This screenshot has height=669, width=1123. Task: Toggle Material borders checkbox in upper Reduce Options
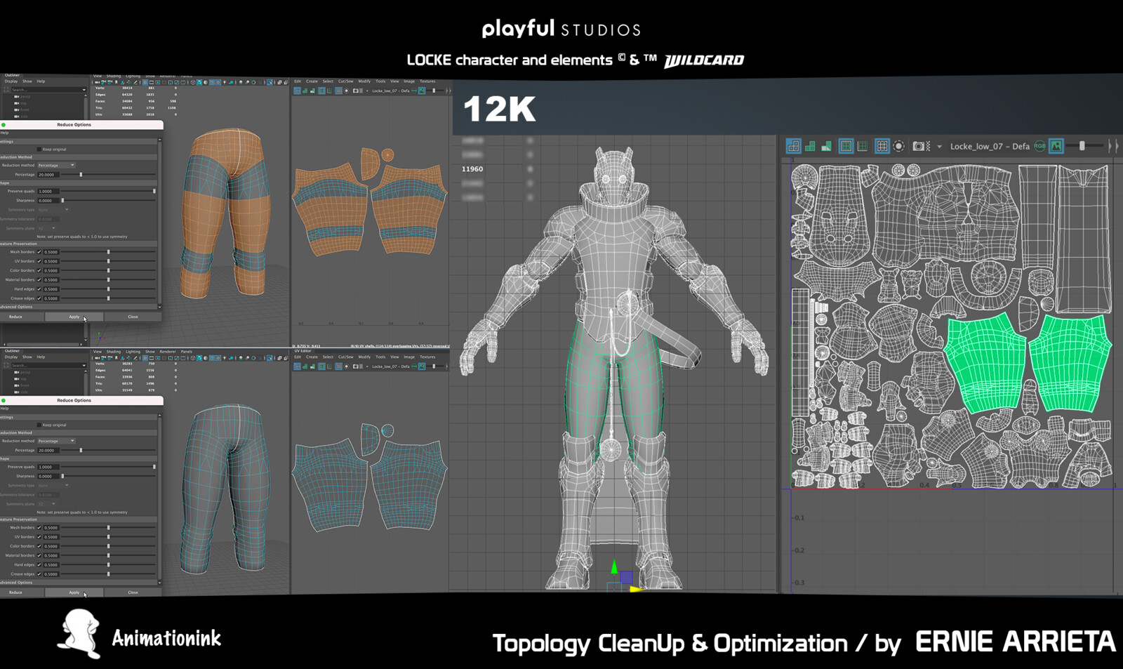tap(39, 279)
